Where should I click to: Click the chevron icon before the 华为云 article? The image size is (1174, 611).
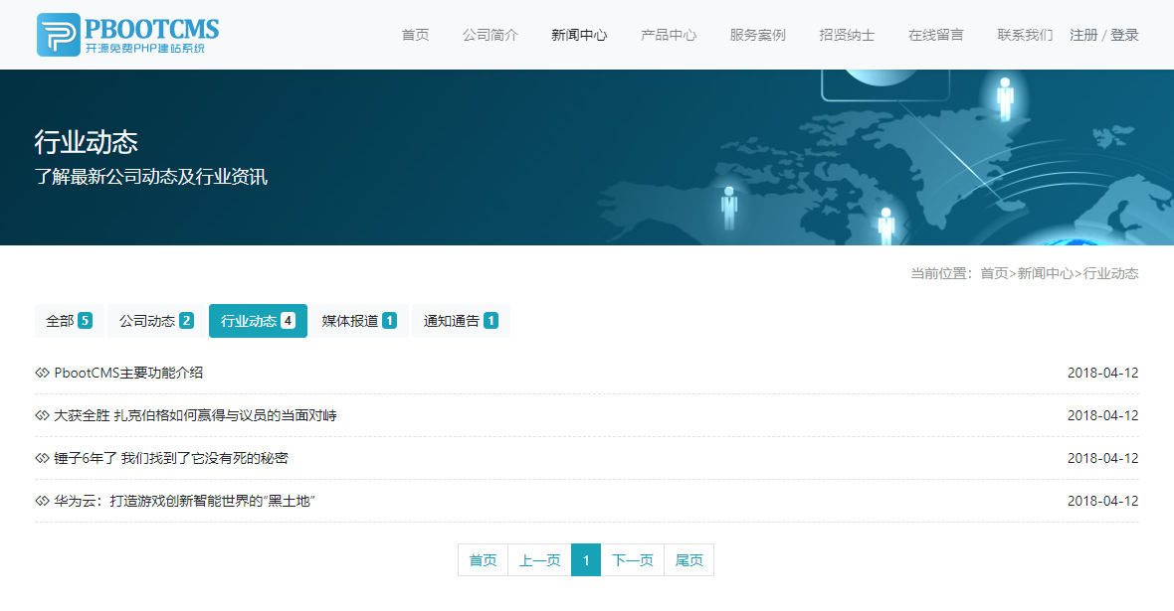(41, 501)
